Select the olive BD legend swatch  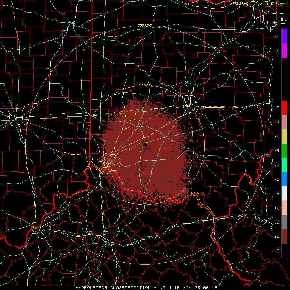click(x=285, y=136)
